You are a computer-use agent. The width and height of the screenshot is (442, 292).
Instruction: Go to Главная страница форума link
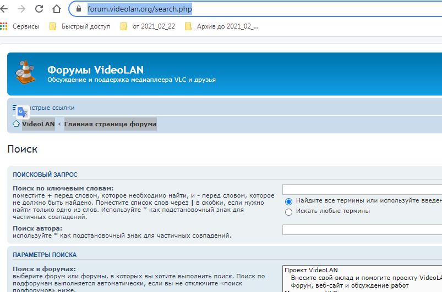coord(110,124)
